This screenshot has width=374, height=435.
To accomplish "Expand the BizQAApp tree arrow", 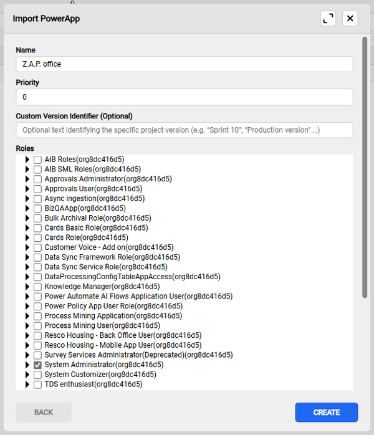I will (27, 208).
